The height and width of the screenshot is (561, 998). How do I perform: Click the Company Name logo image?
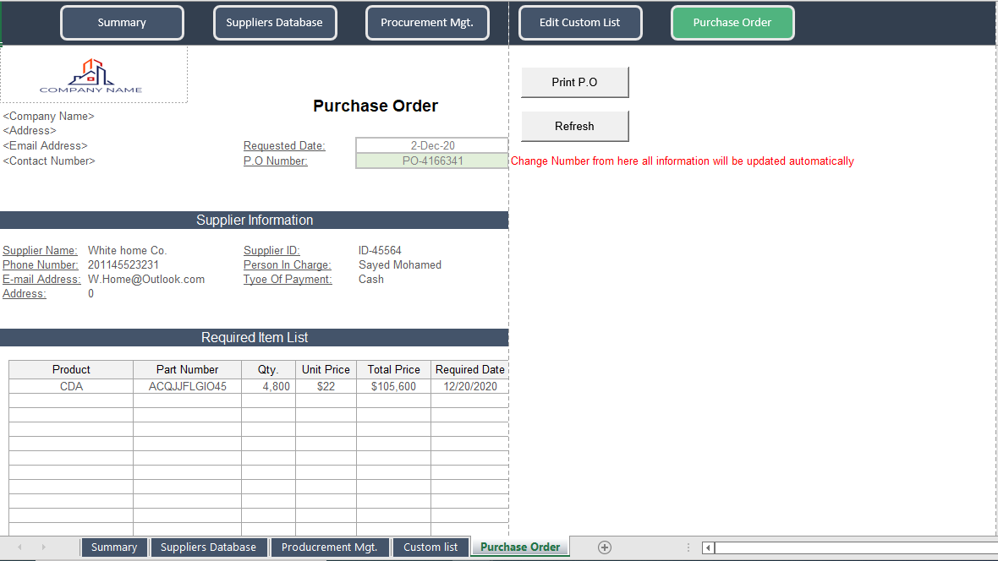93,74
